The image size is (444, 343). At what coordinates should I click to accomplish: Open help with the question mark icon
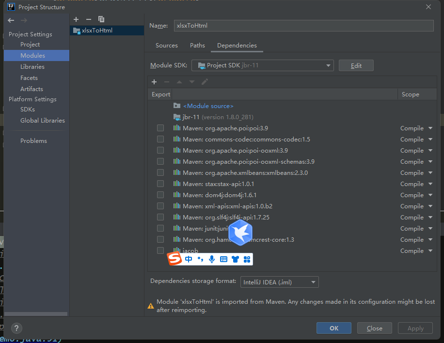pos(16,328)
